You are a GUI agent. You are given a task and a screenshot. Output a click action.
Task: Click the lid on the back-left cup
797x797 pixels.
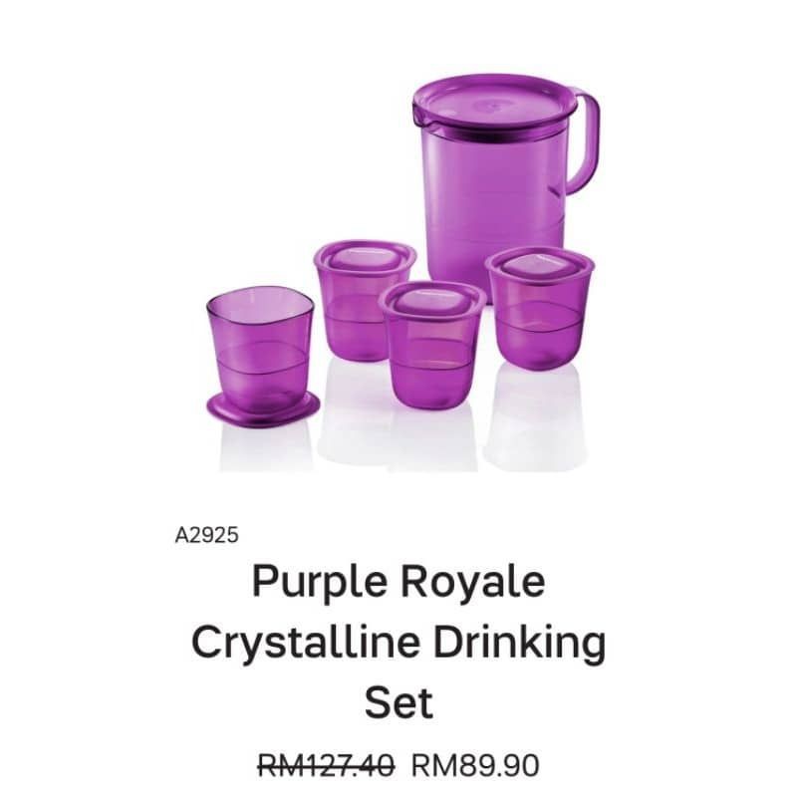click(365, 257)
